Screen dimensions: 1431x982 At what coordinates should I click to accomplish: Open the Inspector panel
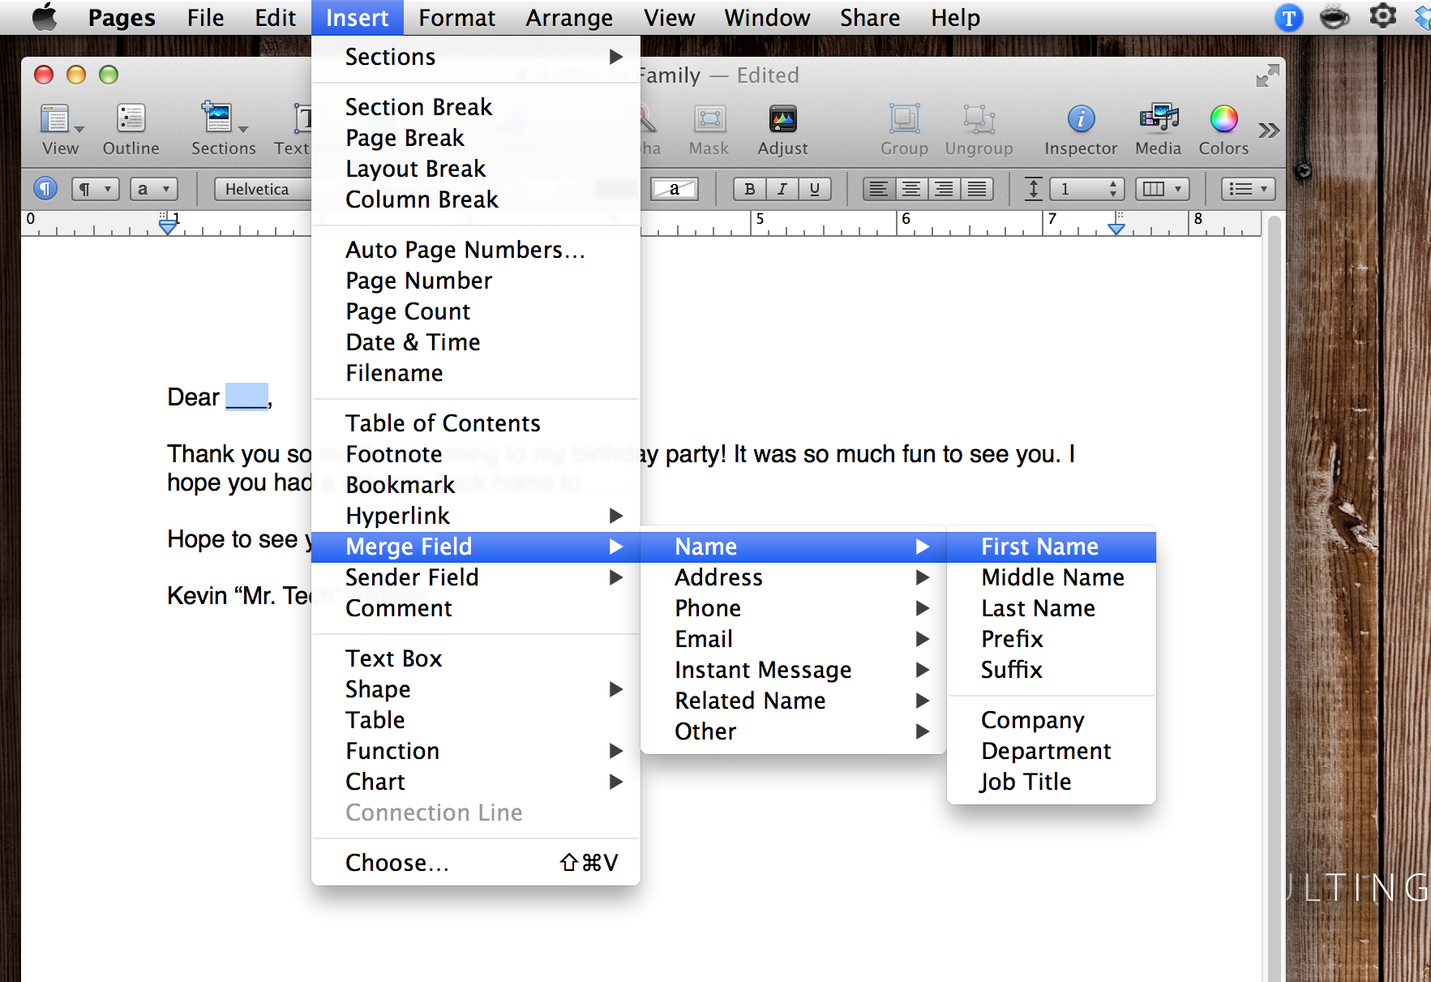(1081, 128)
